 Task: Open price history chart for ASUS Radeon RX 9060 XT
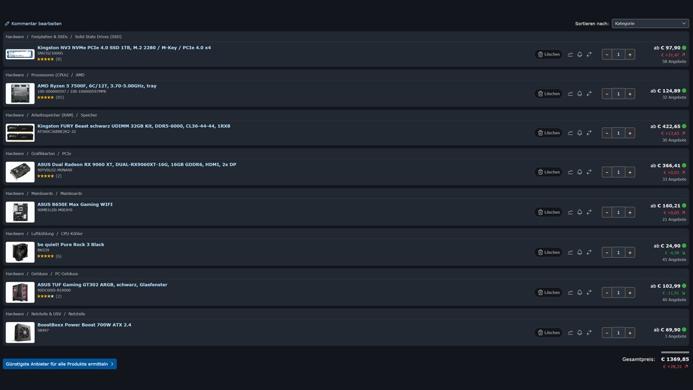(x=570, y=172)
